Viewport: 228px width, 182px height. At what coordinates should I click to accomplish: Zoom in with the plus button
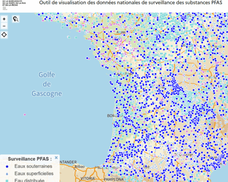point(4,19)
